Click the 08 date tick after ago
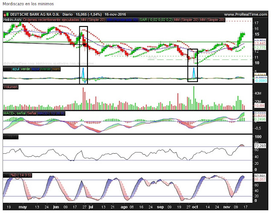Screen dimensions: 273x214 [132, 207]
